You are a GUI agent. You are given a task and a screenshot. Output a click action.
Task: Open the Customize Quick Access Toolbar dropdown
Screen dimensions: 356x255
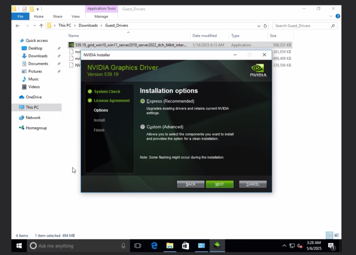coord(38,9)
